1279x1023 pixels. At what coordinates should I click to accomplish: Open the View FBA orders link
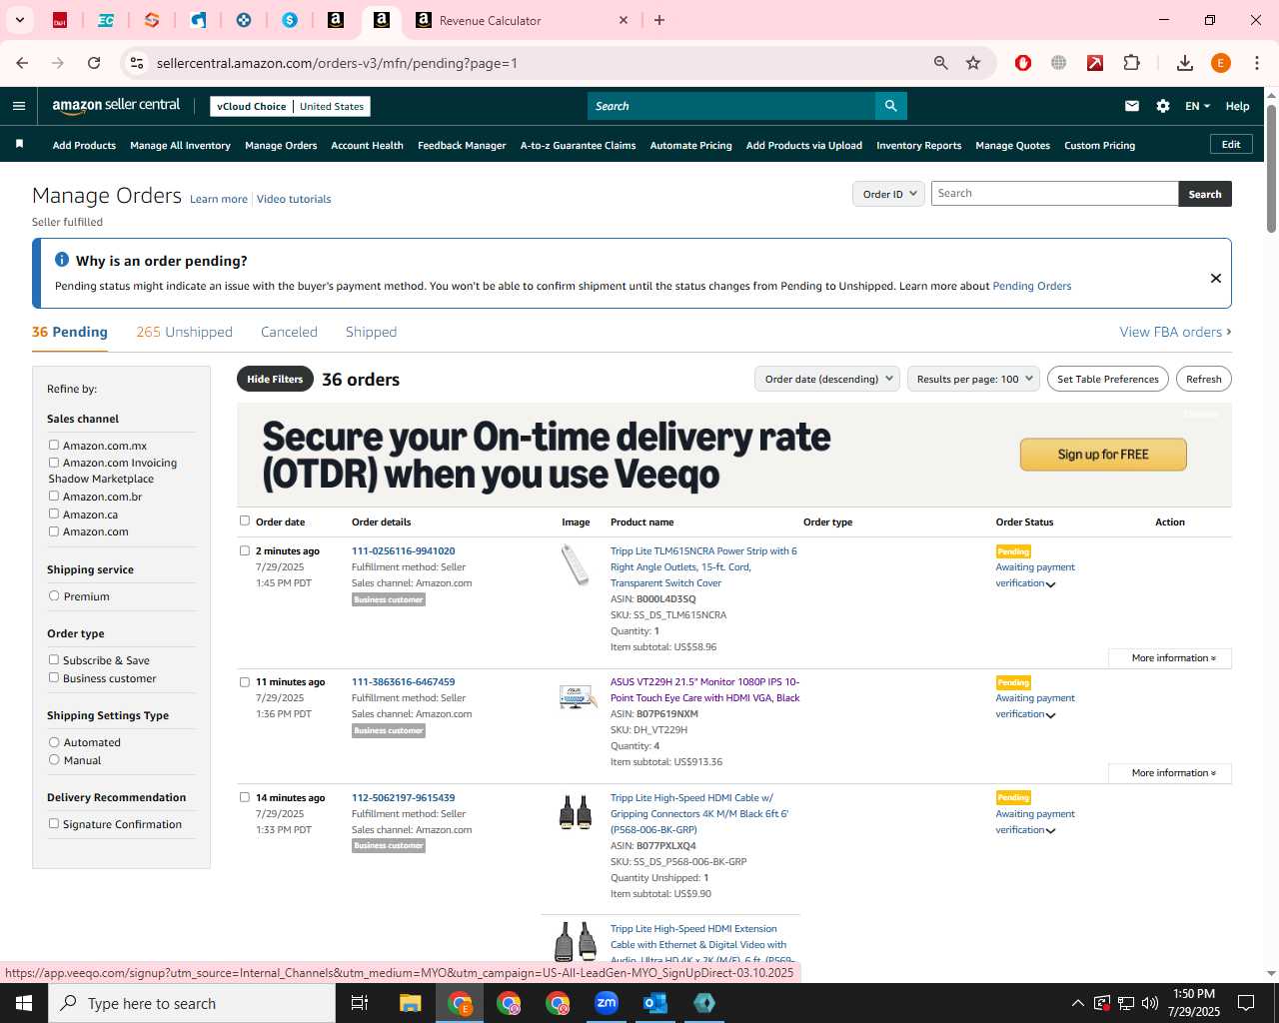point(1175,332)
